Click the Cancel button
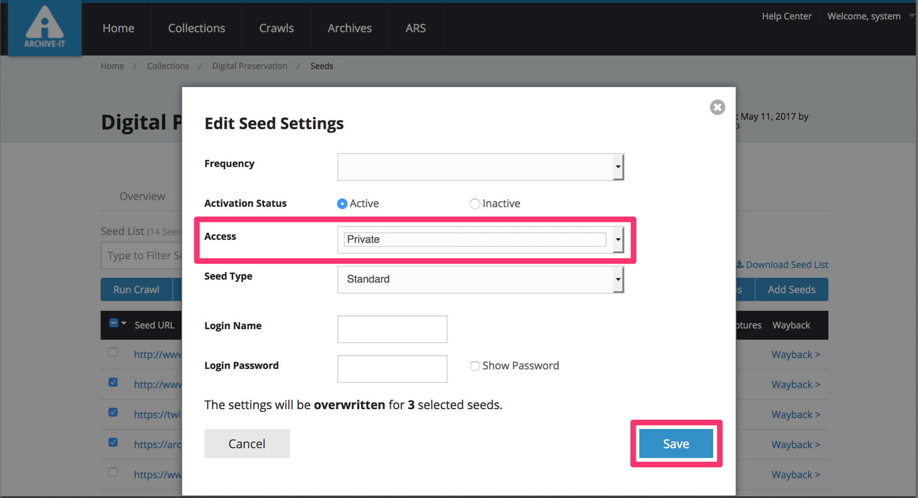This screenshot has height=498, width=918. click(247, 443)
